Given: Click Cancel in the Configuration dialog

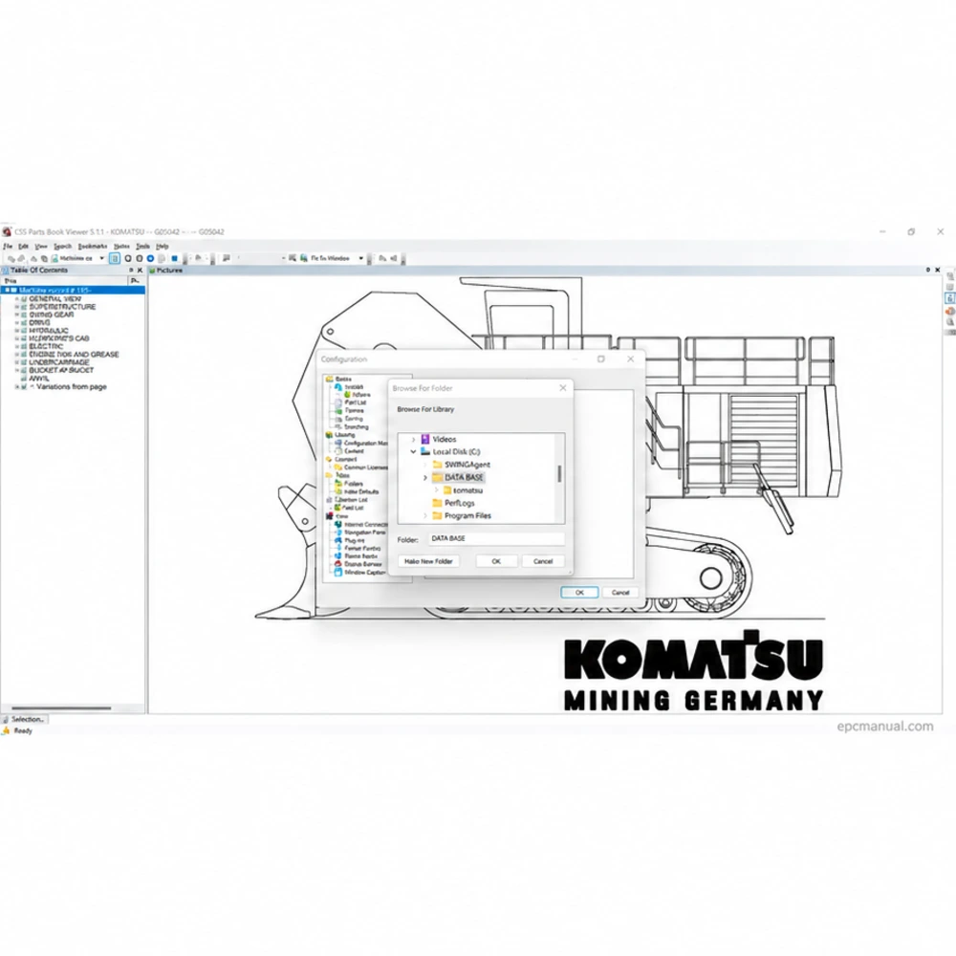Looking at the screenshot, I should click(x=620, y=592).
